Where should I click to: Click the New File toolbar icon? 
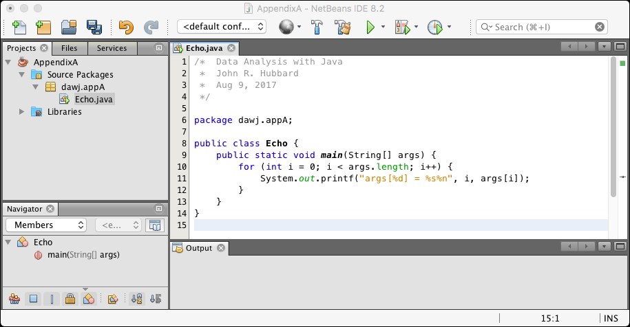tap(19, 27)
